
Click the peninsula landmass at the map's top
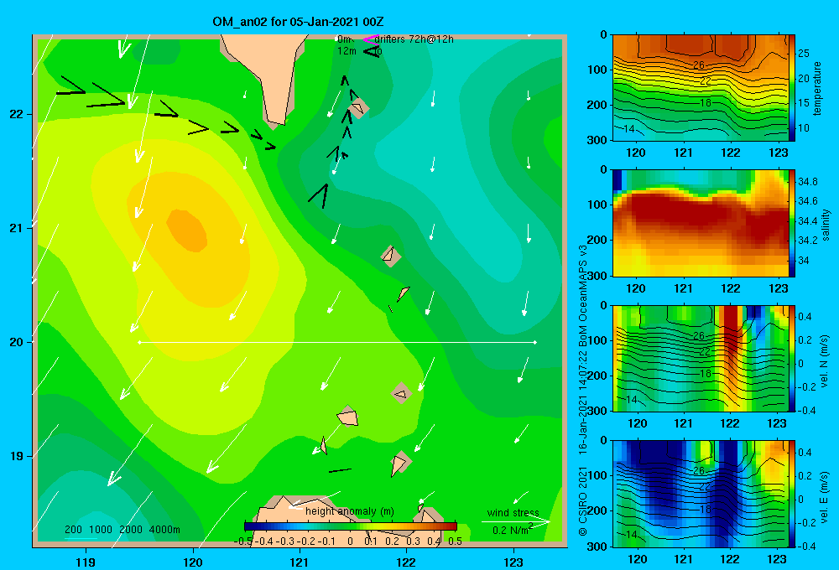[265, 75]
